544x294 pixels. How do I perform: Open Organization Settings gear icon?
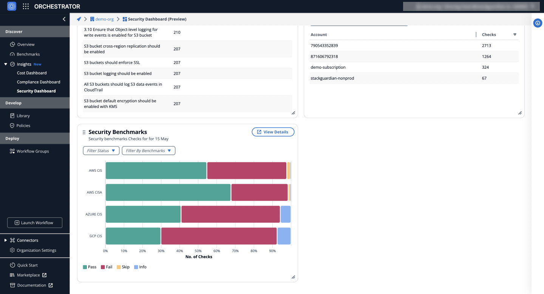11,250
